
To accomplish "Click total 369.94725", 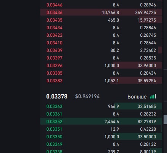I will (x=146, y=12).
